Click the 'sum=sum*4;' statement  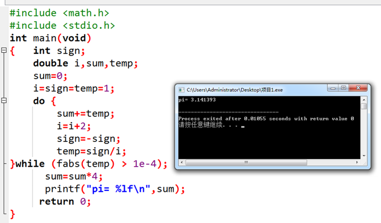pyautogui.click(x=74, y=177)
